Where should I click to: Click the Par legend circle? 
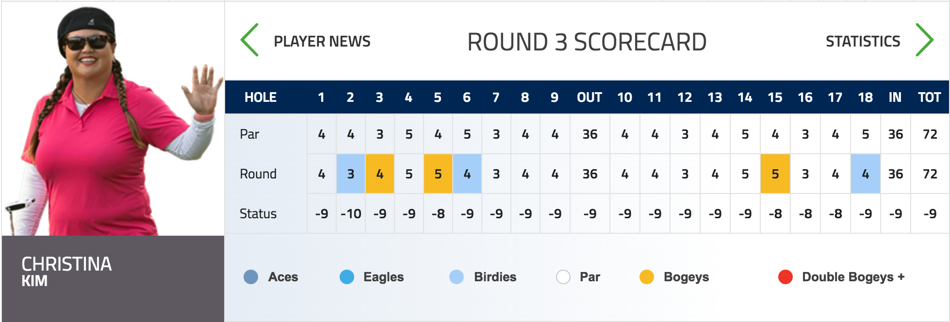click(563, 277)
